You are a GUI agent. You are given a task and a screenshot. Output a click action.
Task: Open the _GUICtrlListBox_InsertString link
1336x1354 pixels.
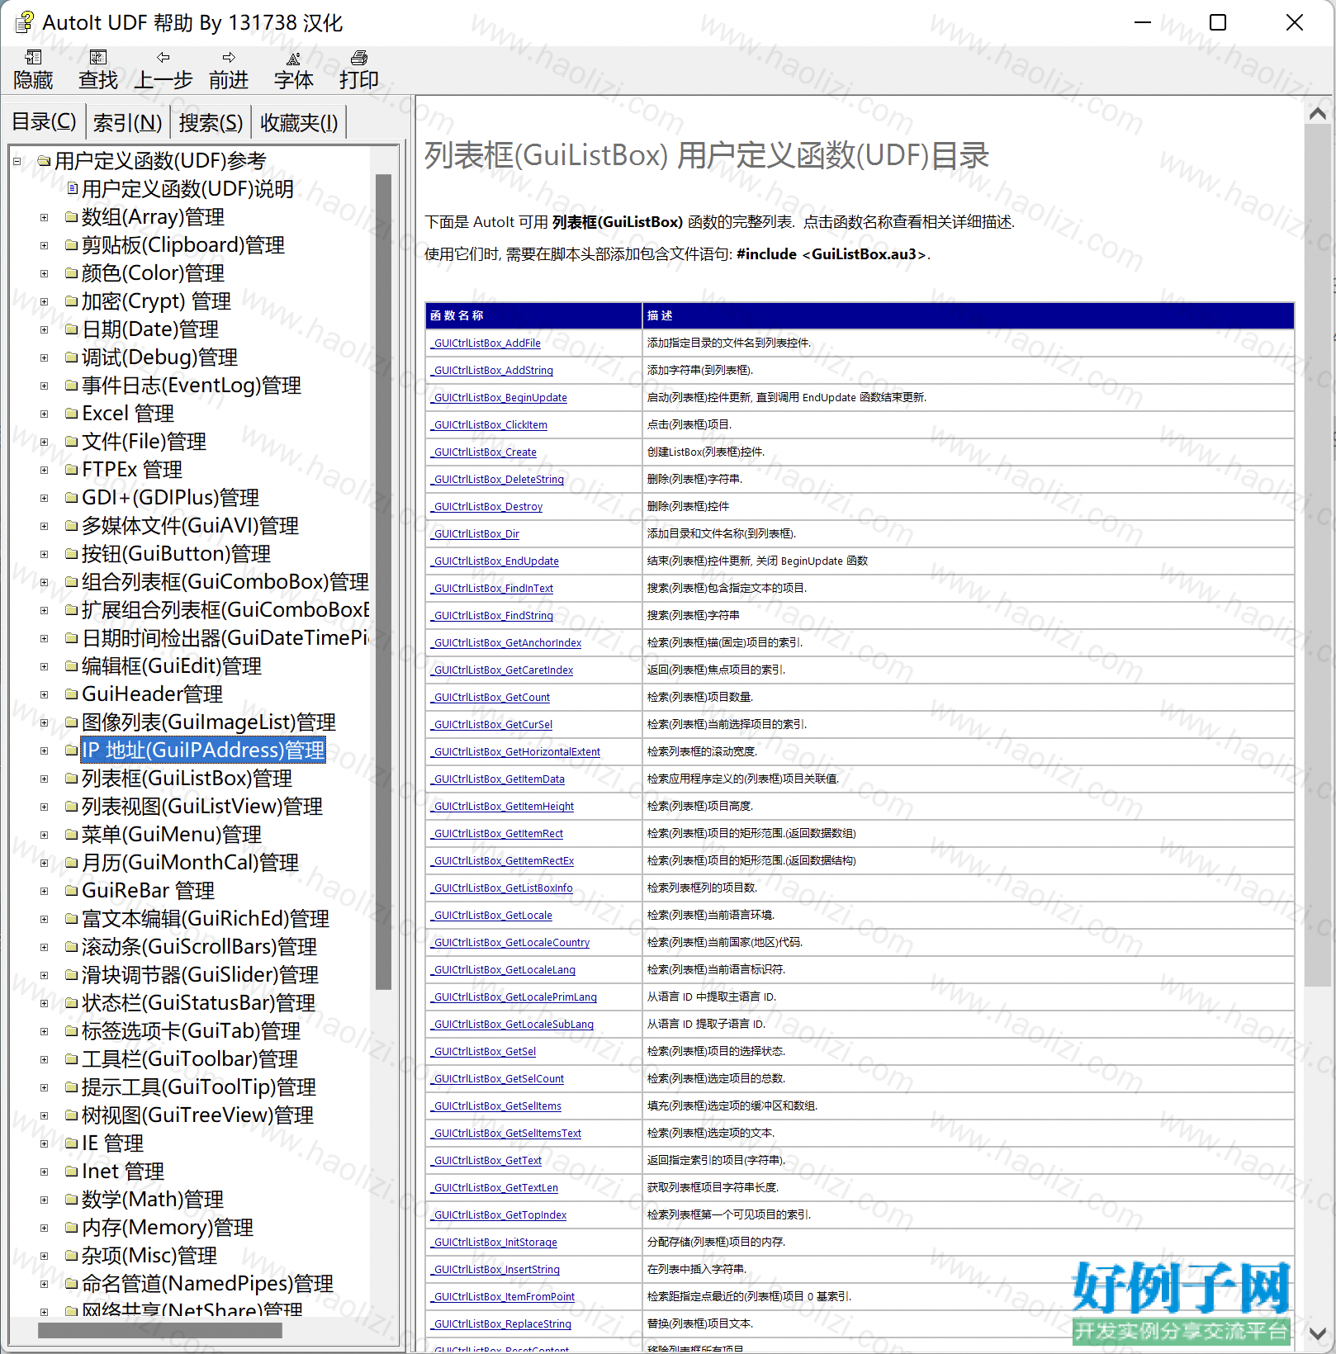tap(495, 1270)
